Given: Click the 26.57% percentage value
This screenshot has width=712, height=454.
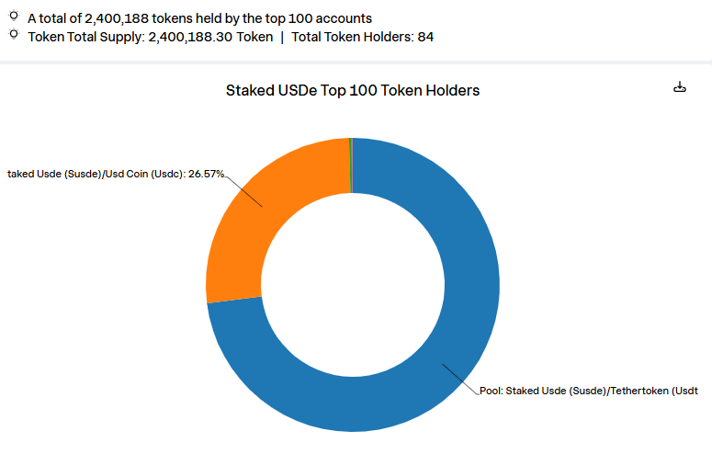Looking at the screenshot, I should 206,174.
